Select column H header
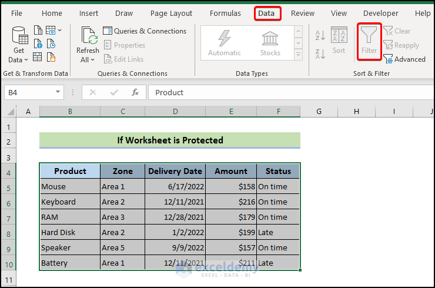 coord(356,112)
